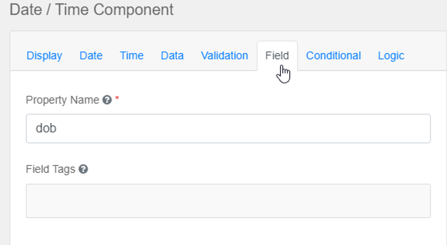The width and height of the screenshot is (447, 245).
Task: Click inside the Field Tags input
Action: [228, 201]
